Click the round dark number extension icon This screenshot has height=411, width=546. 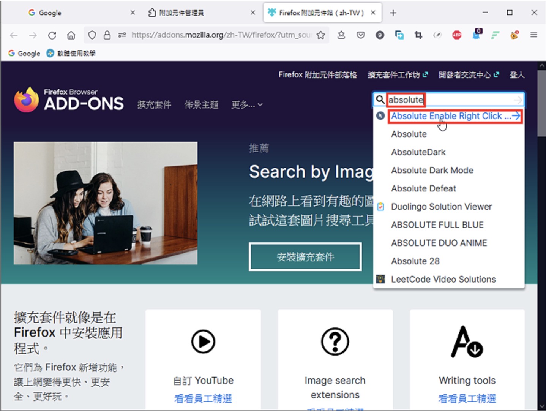(x=380, y=35)
